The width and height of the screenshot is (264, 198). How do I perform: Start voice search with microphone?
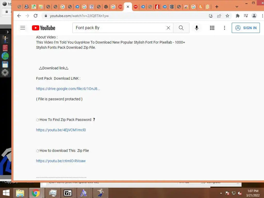coord(196,28)
